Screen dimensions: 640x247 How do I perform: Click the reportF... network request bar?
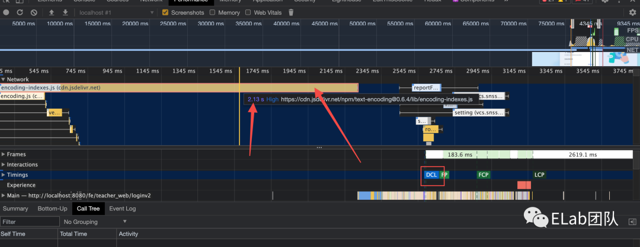tap(427, 87)
